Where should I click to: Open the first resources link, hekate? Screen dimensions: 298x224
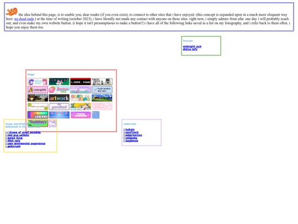tap(129, 129)
